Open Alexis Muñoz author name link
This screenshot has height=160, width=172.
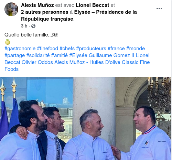[37, 5]
